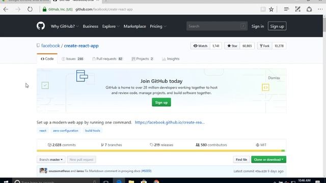The image size is (326, 183).
Task: Open the Clone or download dropdown
Action: coord(268,160)
